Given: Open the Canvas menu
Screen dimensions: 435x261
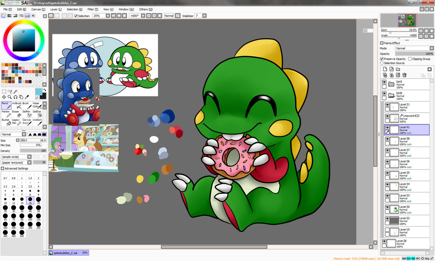Looking at the screenshot, I should (x=38, y=9).
